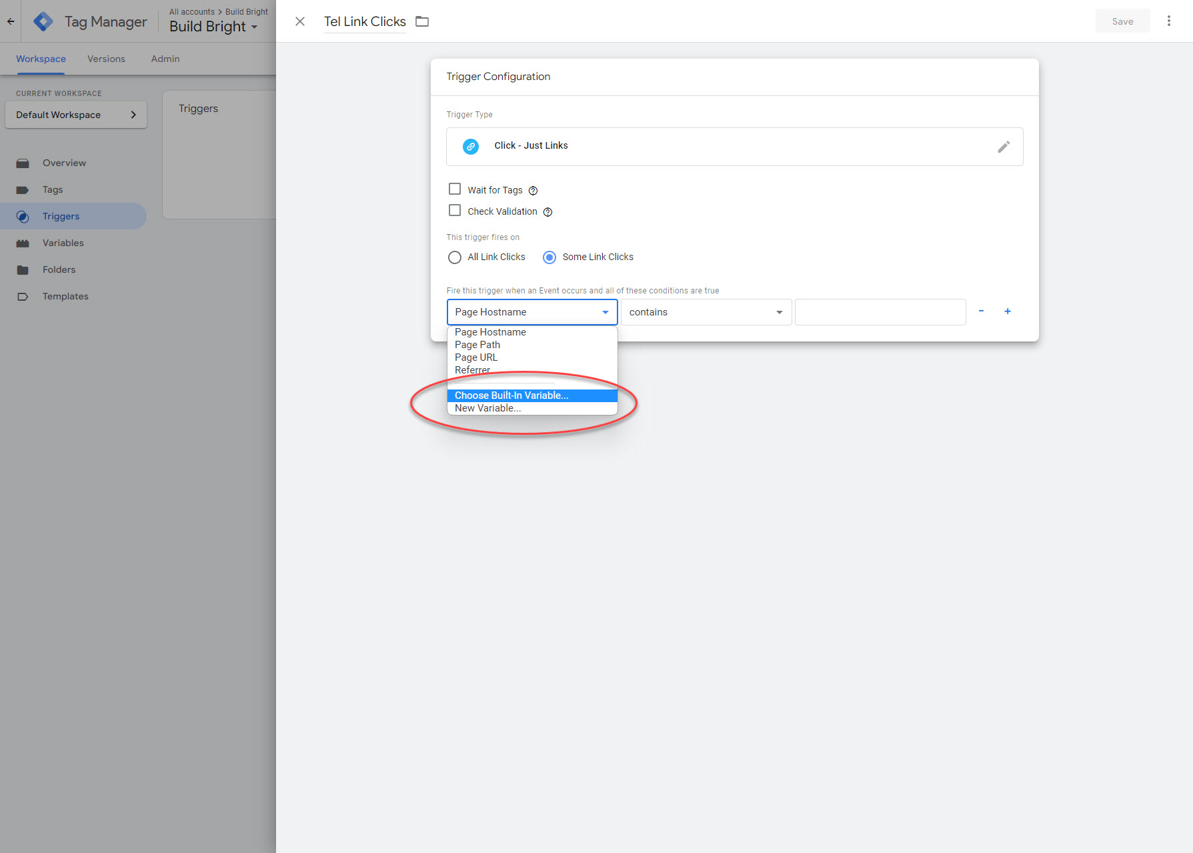Open the three-dot more options menu

pyautogui.click(x=1168, y=21)
